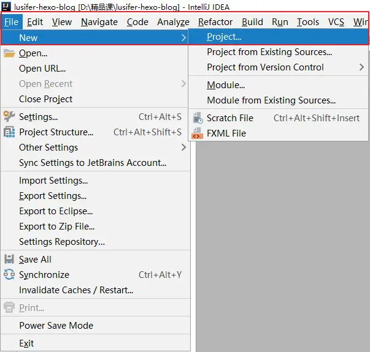This screenshot has width=370, height=352.
Task: Click Open... in the File menu
Action: coord(94,53)
